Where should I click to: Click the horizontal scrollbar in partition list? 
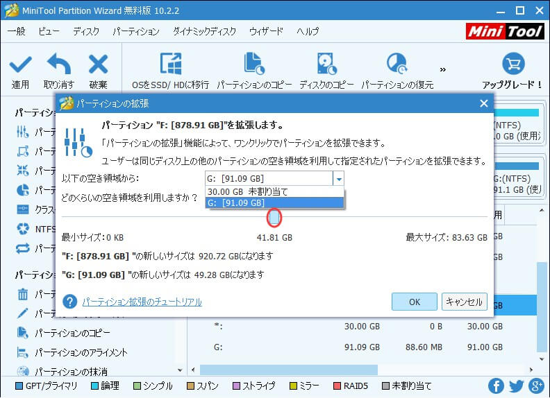tap(289, 370)
